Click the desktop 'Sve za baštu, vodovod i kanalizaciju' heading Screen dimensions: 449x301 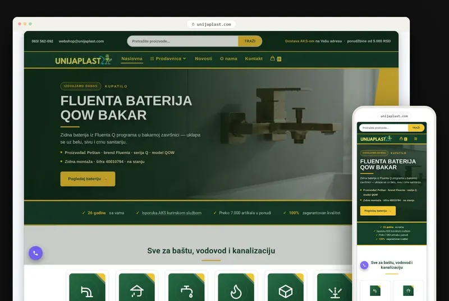[211, 251]
